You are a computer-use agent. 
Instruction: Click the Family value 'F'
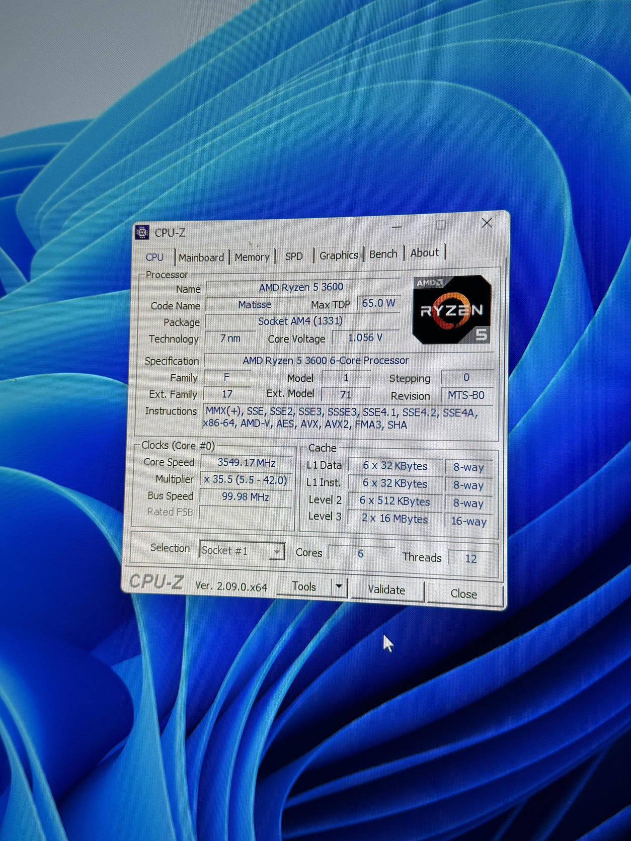[227, 377]
